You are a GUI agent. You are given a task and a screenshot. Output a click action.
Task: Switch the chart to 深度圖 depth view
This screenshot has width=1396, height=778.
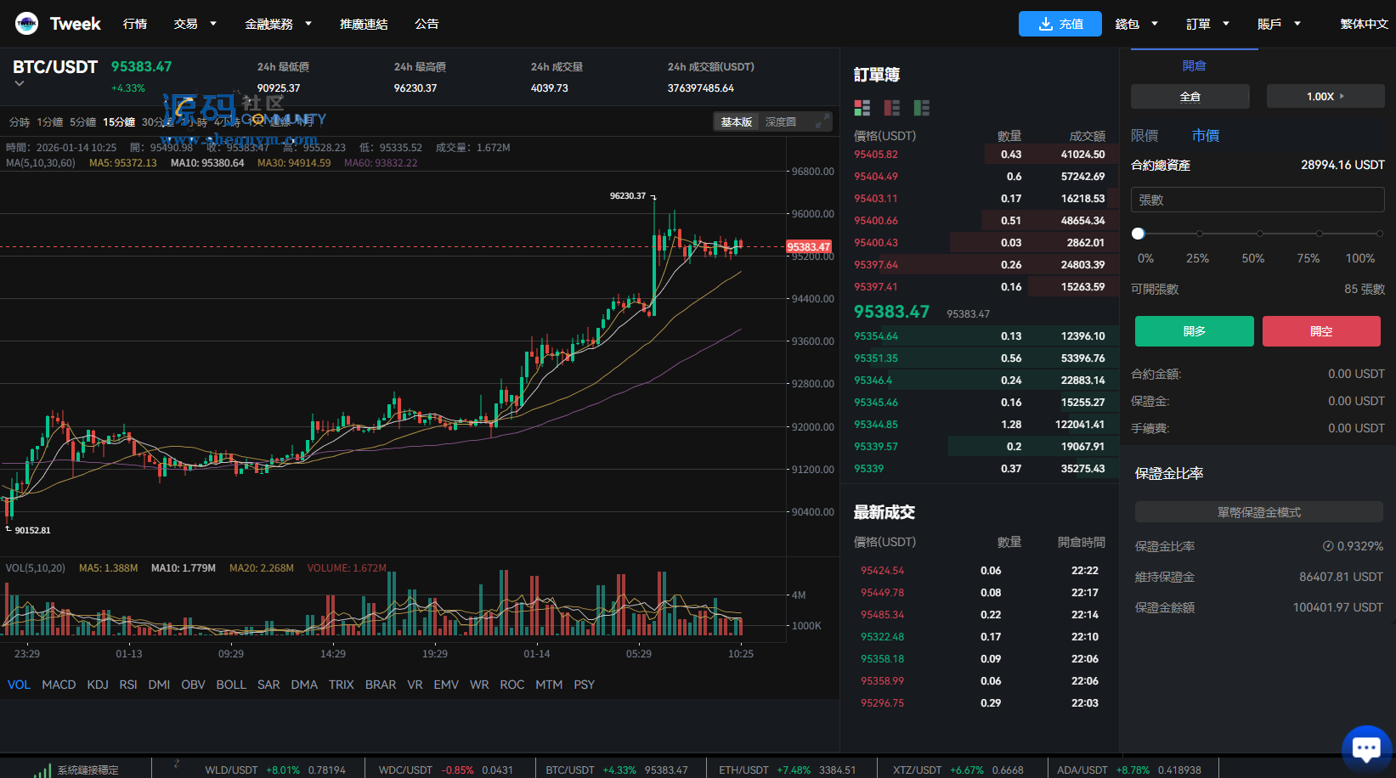[x=780, y=122]
